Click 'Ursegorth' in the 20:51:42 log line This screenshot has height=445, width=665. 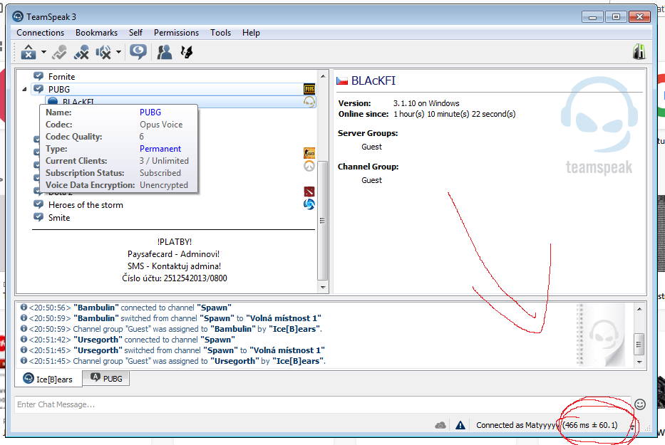coord(98,340)
